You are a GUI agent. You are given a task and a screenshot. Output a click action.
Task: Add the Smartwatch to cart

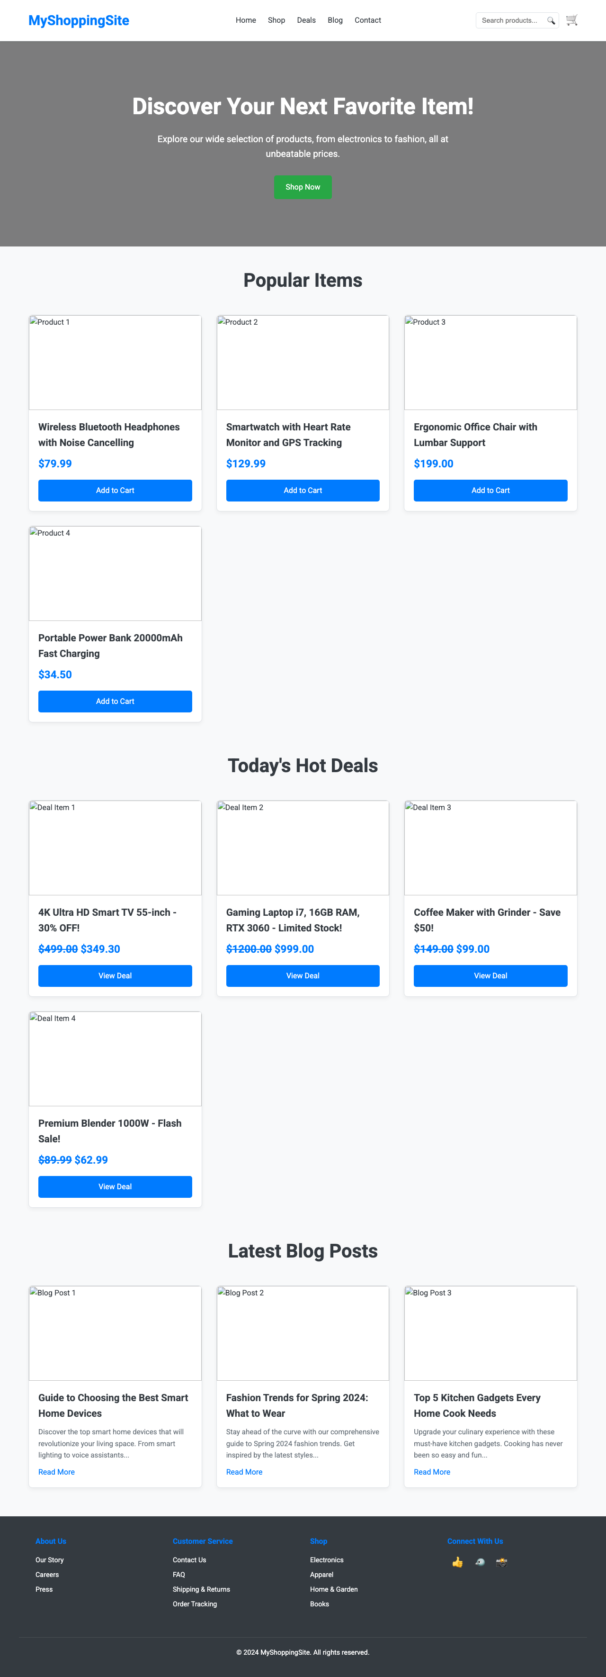(303, 490)
